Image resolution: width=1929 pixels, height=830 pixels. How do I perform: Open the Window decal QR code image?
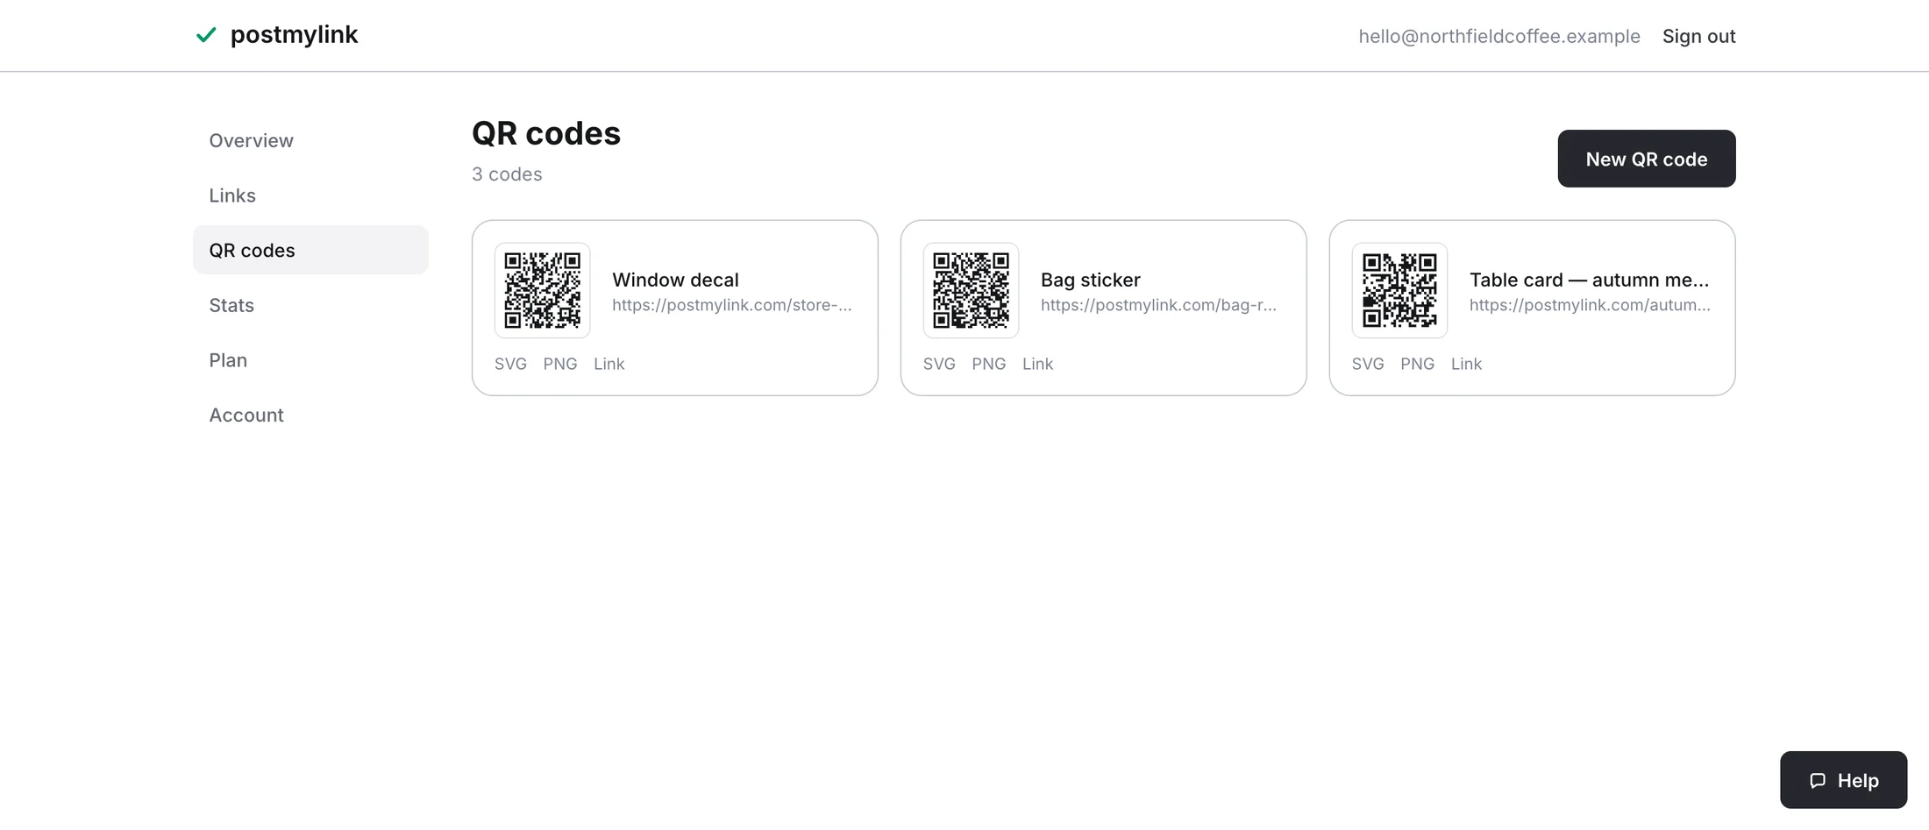(542, 290)
